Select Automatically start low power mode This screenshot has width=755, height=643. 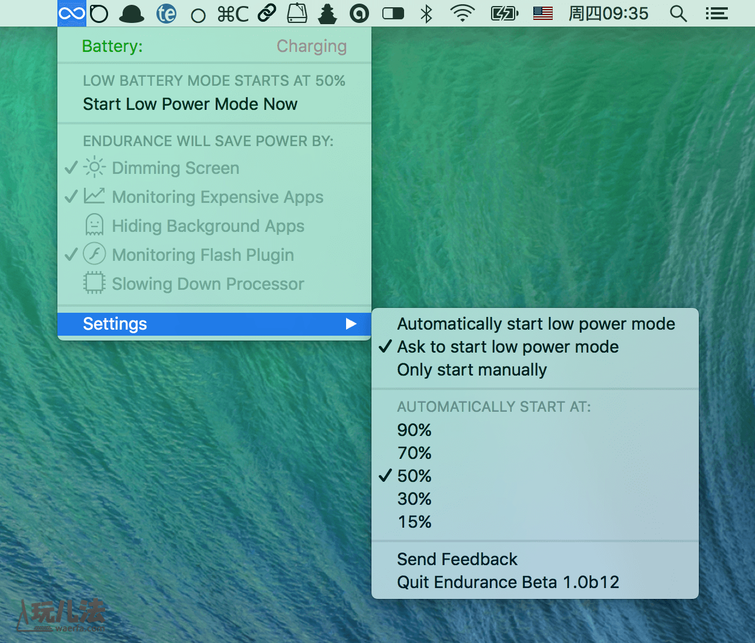click(535, 324)
